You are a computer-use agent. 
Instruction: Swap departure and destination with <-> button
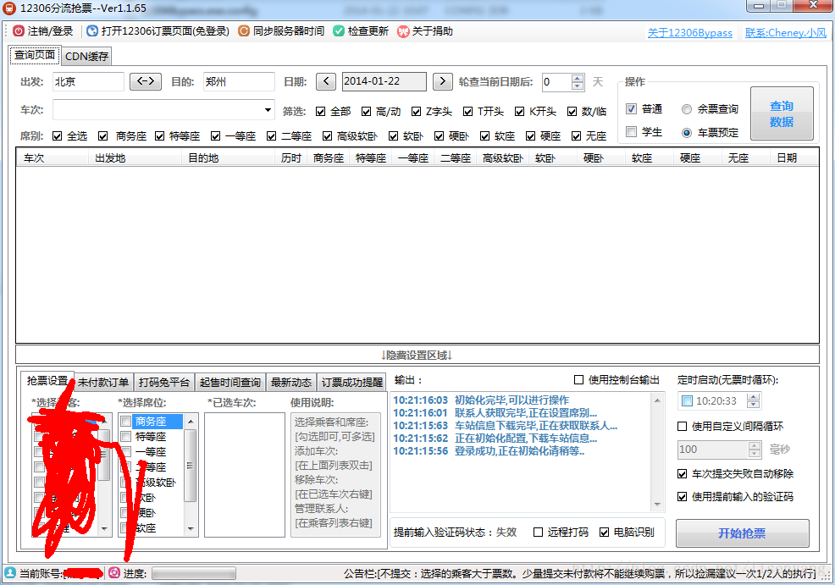pos(146,81)
